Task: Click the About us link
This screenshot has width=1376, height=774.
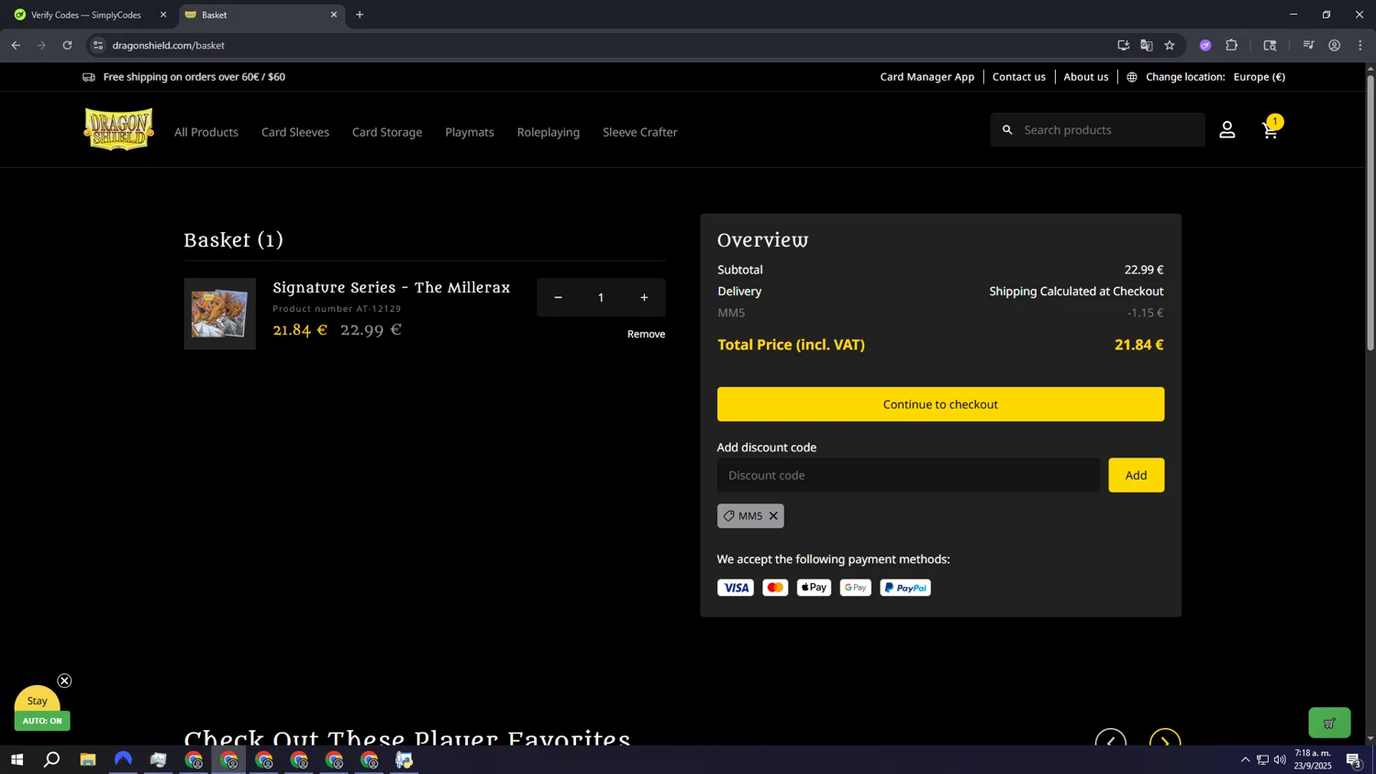Action: 1086,77
